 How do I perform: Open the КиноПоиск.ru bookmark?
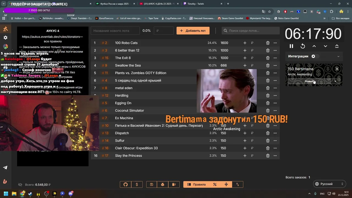point(105,18)
